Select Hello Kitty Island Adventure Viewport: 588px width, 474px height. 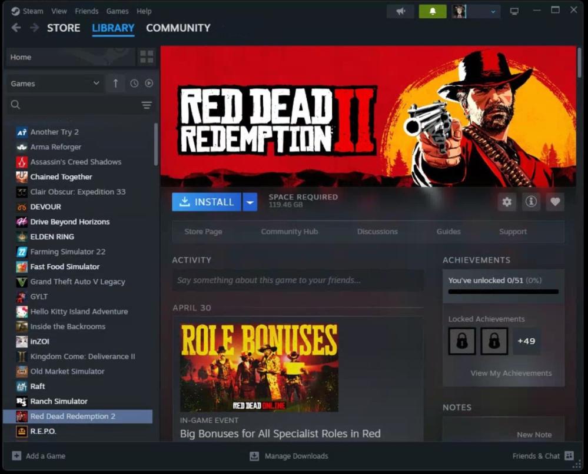(x=80, y=311)
